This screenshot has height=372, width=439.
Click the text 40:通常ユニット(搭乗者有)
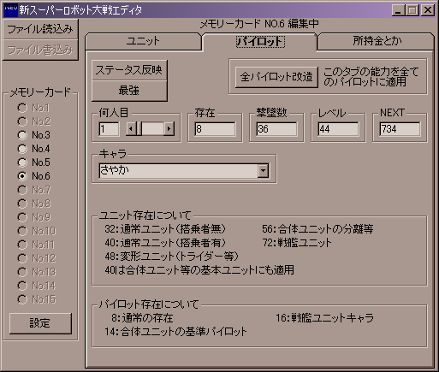165,243
